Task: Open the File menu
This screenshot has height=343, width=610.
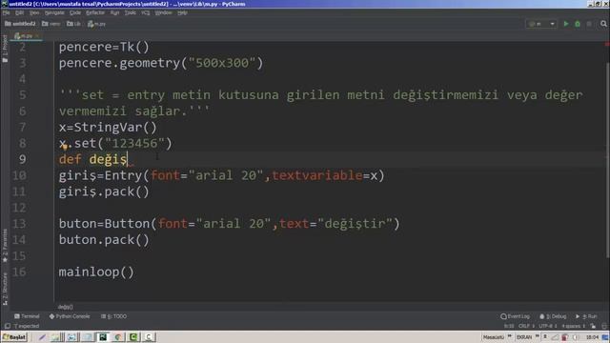Action: click(x=7, y=12)
